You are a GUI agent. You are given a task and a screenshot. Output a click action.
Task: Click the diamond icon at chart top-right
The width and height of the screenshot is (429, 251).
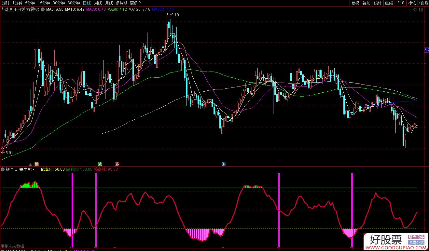[415, 10]
